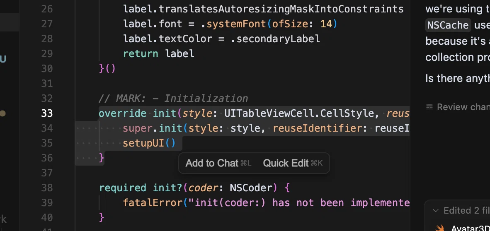The width and height of the screenshot is (490, 231).
Task: Click the Add to Chat popup button
Action: [218, 163]
